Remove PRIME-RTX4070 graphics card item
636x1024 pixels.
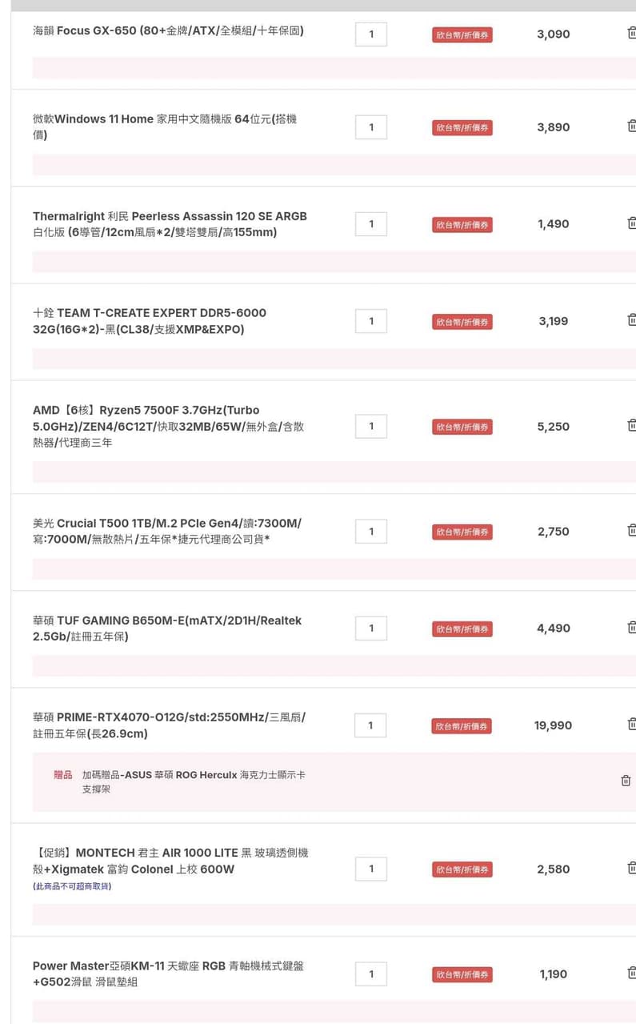point(631,725)
